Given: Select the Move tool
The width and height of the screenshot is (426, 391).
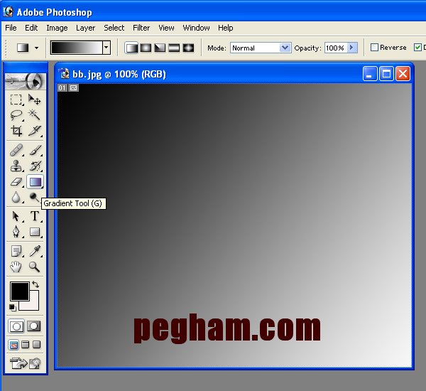Looking at the screenshot, I should (x=34, y=100).
